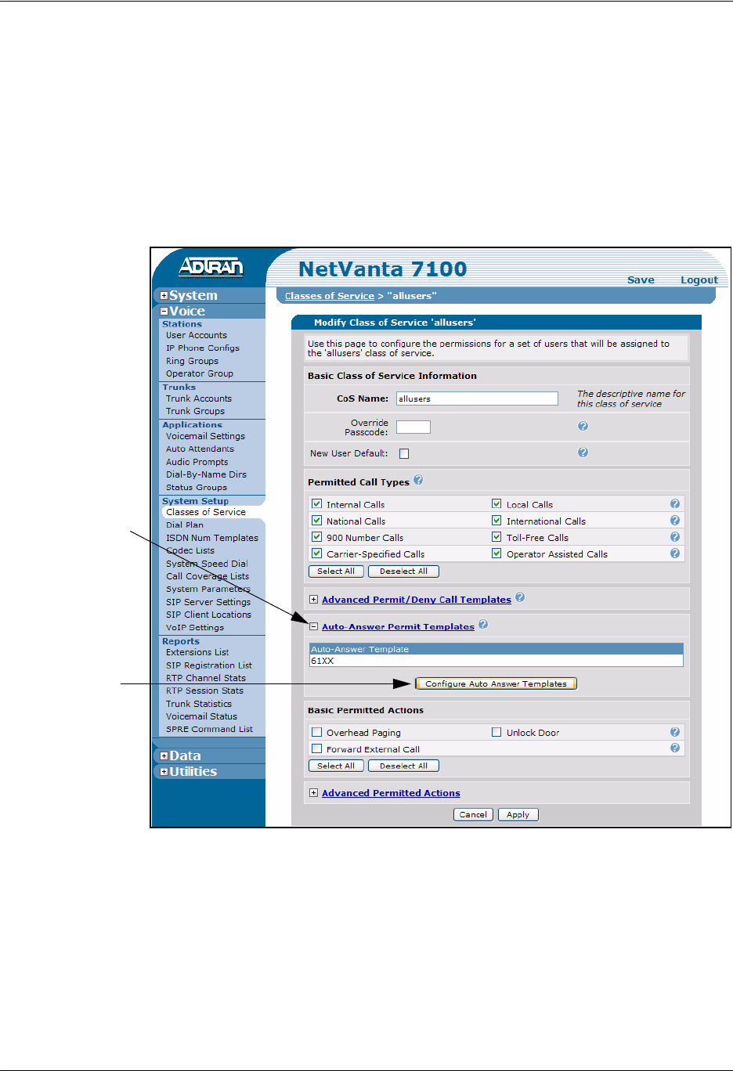The image size is (733, 1071).
Task: Open Auto-Answer Permit Templates link
Action: click(398, 626)
